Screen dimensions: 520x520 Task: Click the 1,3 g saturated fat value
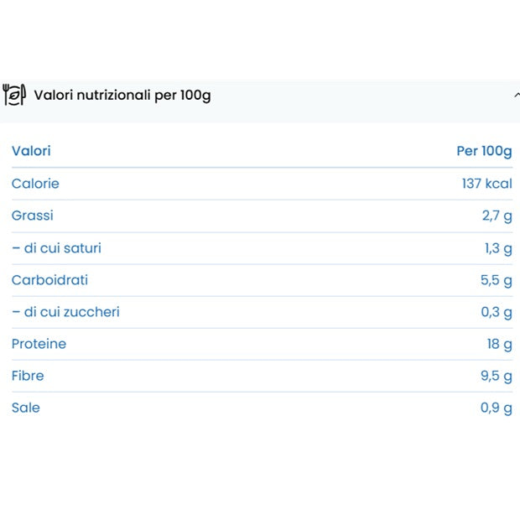click(497, 248)
